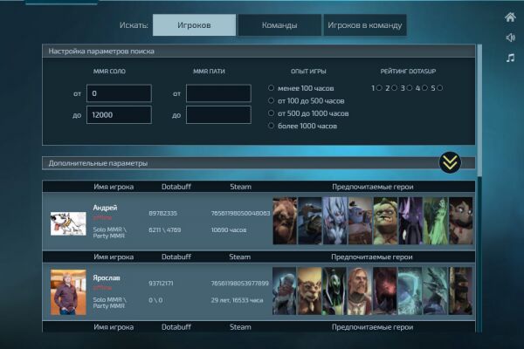Choose the icy blue Ancient Apparition portrait
Image resolution: width=524 pixels, height=349 pixels.
(x=410, y=291)
